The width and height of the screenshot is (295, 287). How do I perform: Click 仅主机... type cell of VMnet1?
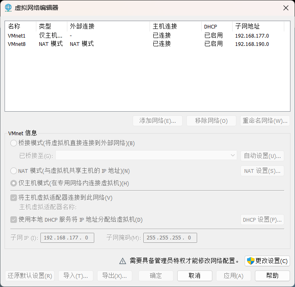[50, 36]
